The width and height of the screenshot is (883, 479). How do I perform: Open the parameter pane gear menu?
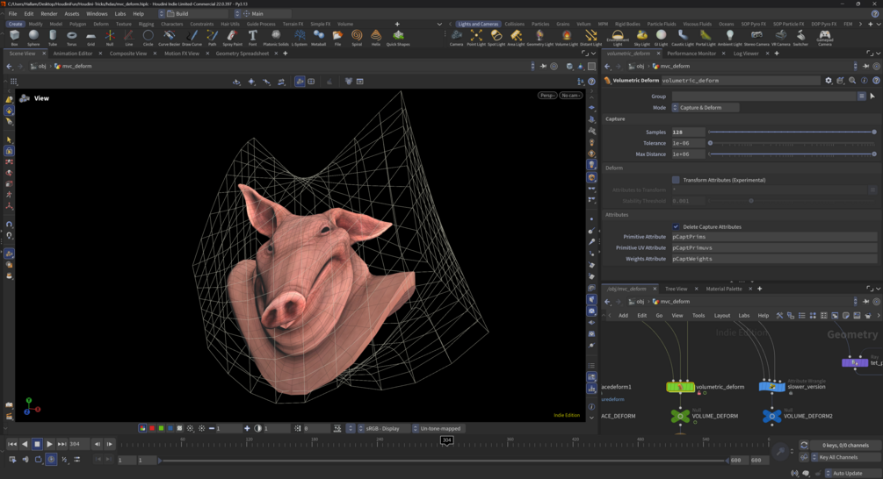829,81
